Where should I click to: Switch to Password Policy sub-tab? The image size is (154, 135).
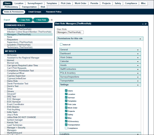(x=54, y=12)
